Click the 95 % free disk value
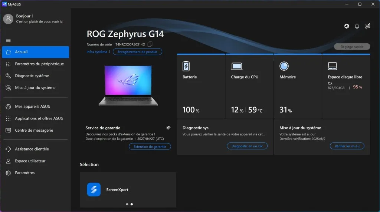 tap(357, 87)
